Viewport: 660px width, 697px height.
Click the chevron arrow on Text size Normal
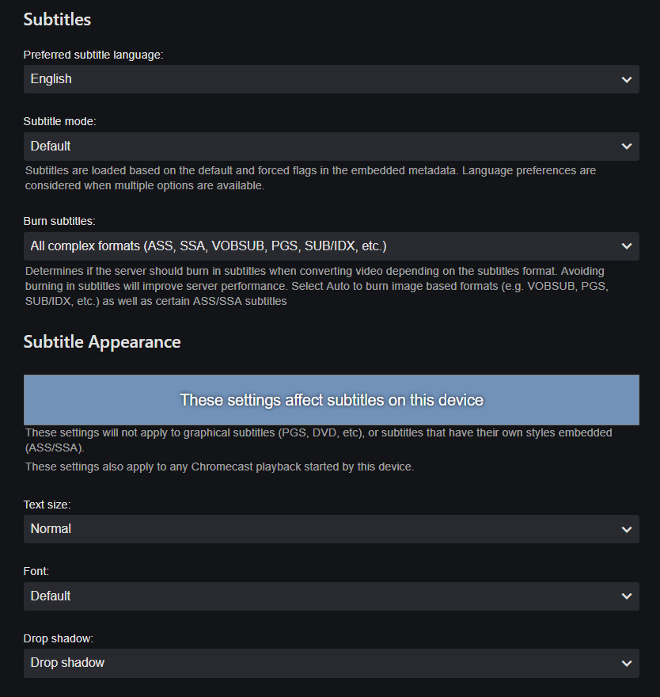(x=627, y=529)
